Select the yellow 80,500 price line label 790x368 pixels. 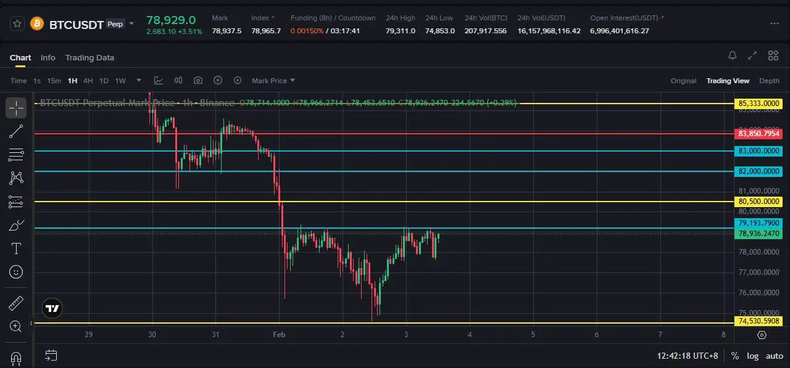coord(759,202)
